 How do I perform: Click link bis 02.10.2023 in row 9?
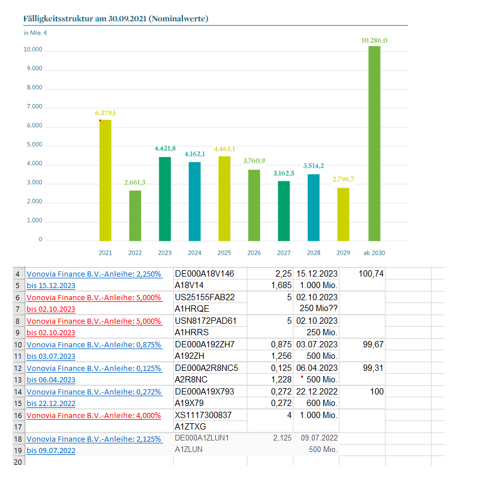tap(51, 333)
